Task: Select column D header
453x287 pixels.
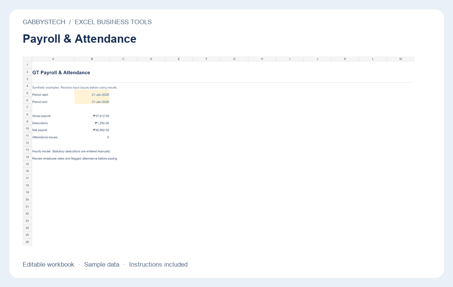Action: 151,59
